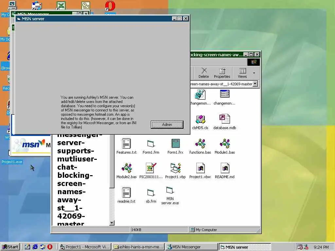Open the My Computer desktop icon
335x251 pixels.
pyautogui.click(x=12, y=6)
